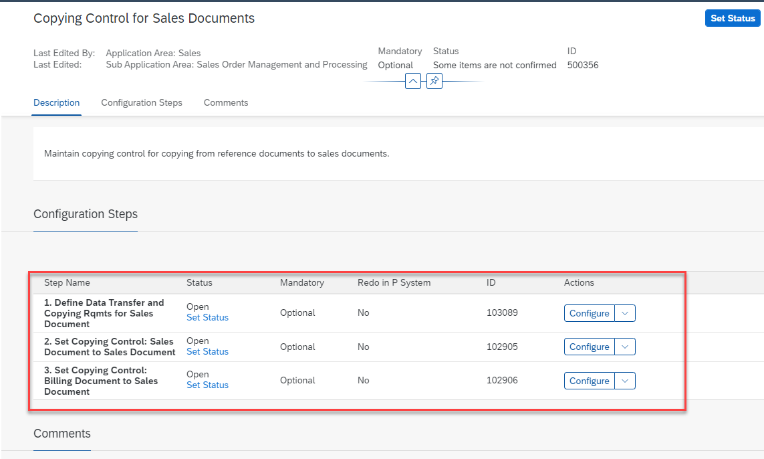Select row 1 Define Data Transfer step name
The height and width of the screenshot is (459, 764).
click(104, 313)
